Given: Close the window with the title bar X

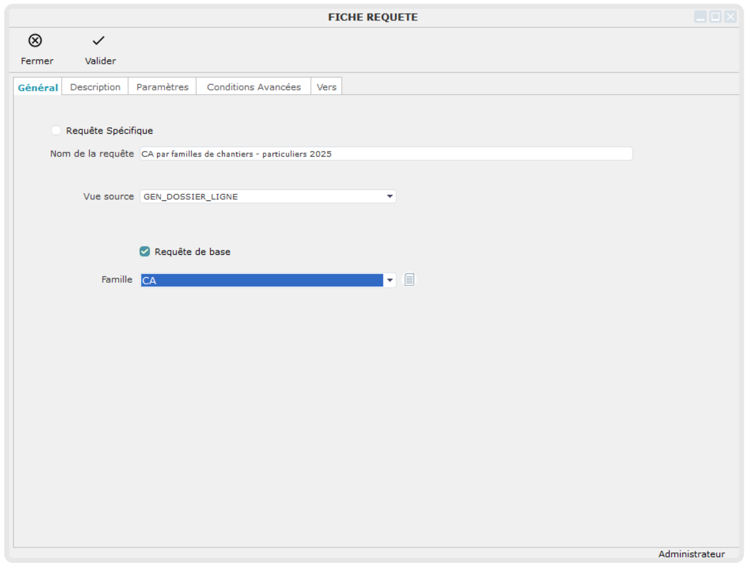Looking at the screenshot, I should [730, 17].
